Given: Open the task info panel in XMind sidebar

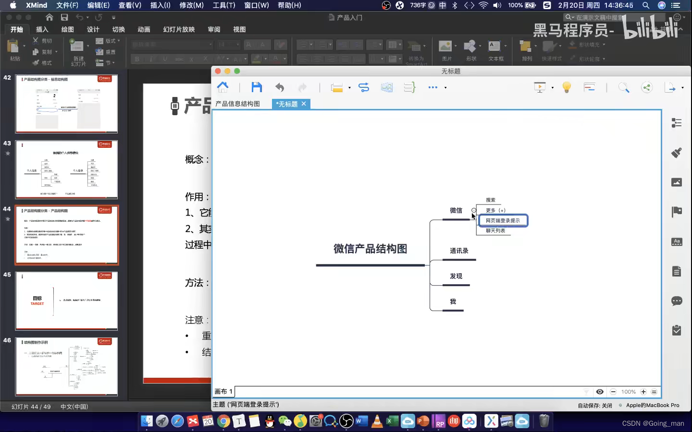Looking at the screenshot, I should (677, 330).
